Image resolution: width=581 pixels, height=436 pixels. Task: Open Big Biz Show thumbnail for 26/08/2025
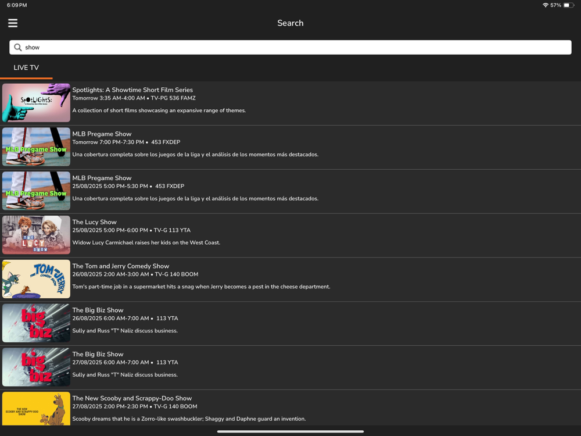(36, 323)
